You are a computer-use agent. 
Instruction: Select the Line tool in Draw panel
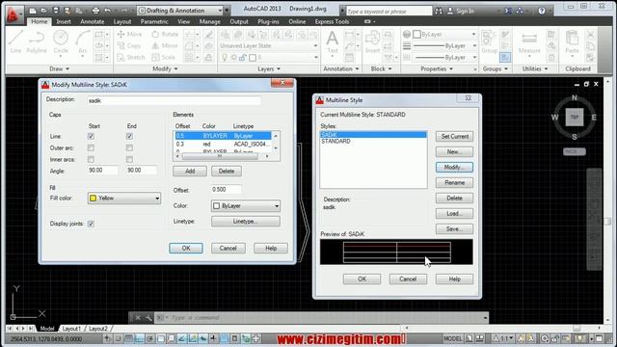[x=15, y=41]
